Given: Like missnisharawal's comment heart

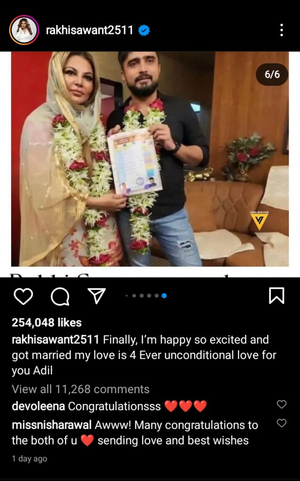Looking at the screenshot, I should tap(282, 423).
